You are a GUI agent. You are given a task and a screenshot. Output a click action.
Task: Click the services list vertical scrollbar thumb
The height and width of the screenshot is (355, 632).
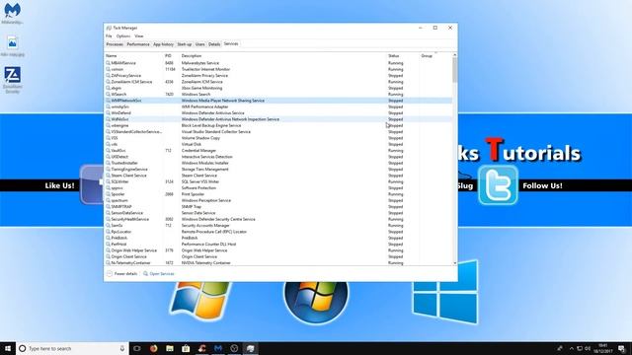[454, 69]
